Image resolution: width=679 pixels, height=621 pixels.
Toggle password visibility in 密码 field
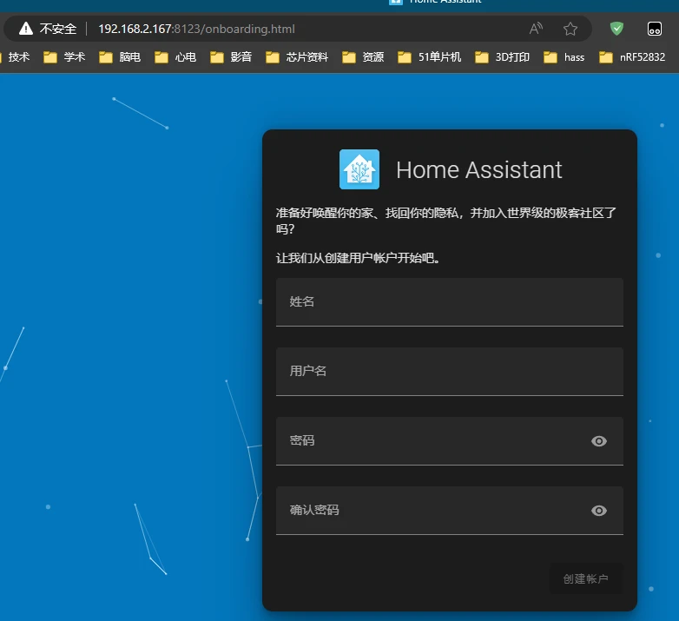pyautogui.click(x=599, y=441)
